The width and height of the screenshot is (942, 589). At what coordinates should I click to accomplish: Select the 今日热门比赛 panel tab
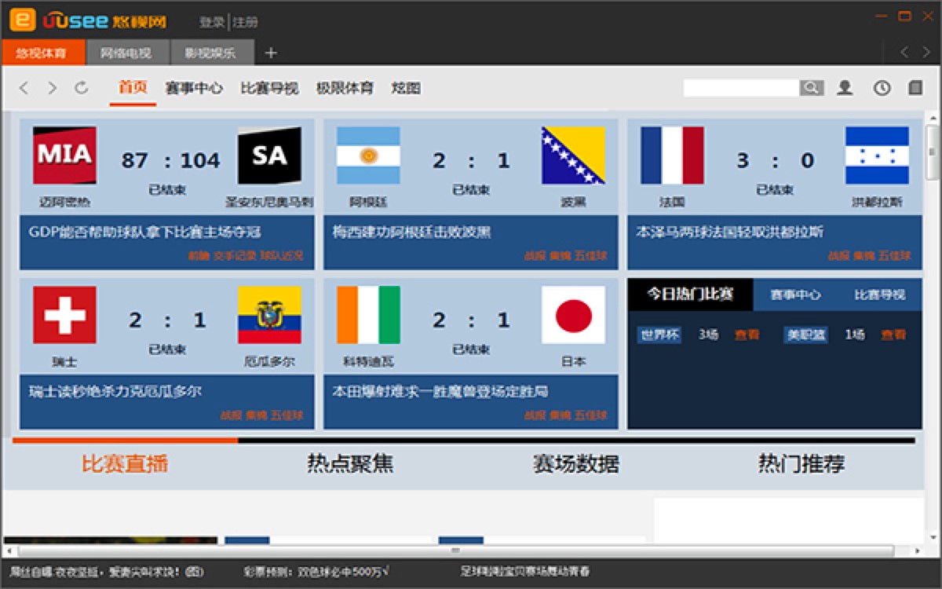pyautogui.click(x=690, y=294)
